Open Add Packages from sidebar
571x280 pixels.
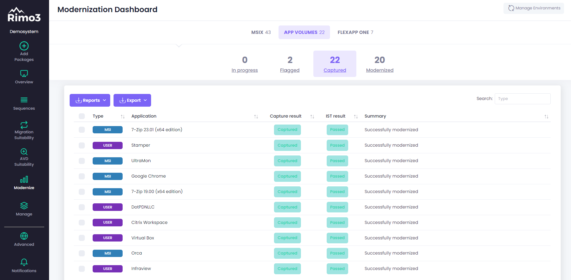coord(24,52)
